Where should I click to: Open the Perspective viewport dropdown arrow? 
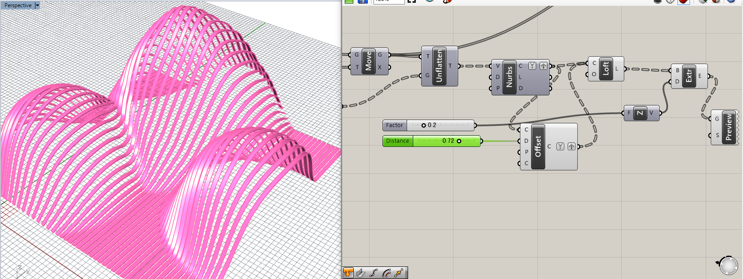(x=37, y=5)
